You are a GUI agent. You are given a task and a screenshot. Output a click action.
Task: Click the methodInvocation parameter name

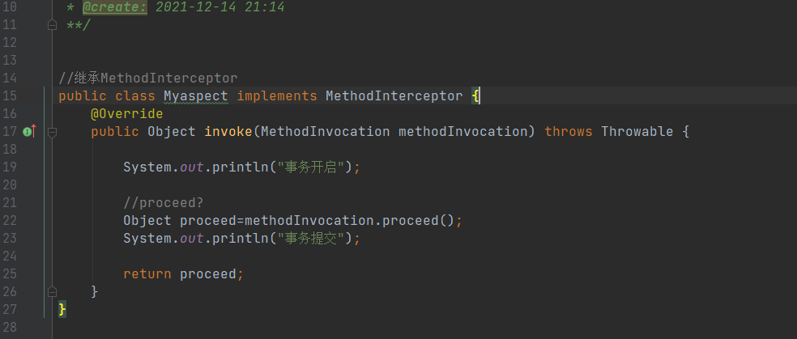[466, 131]
